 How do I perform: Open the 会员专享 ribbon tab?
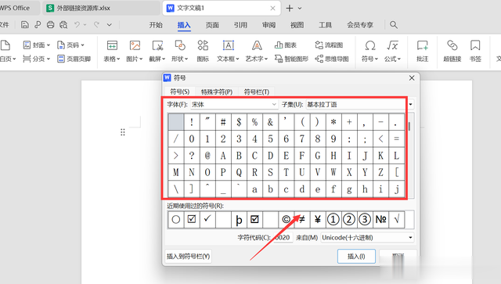click(360, 25)
